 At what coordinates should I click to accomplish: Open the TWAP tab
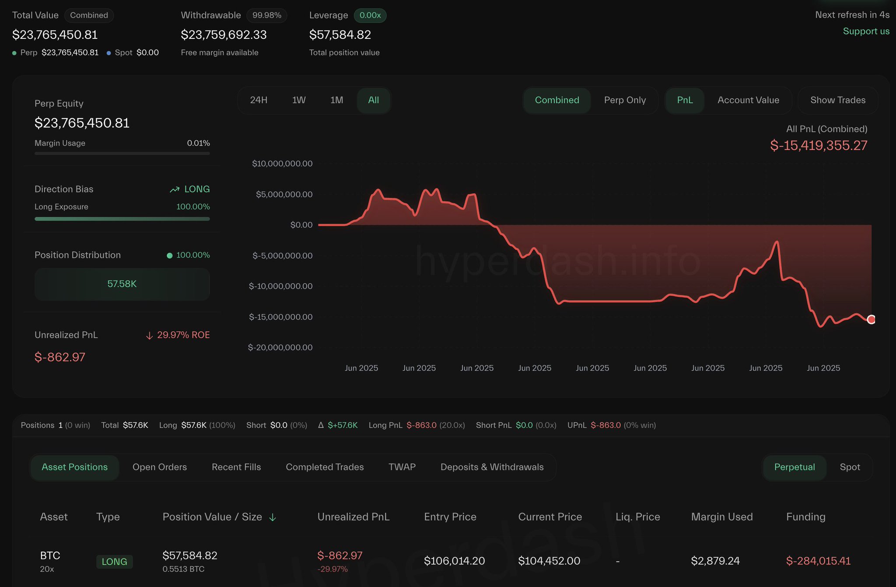tap(402, 467)
